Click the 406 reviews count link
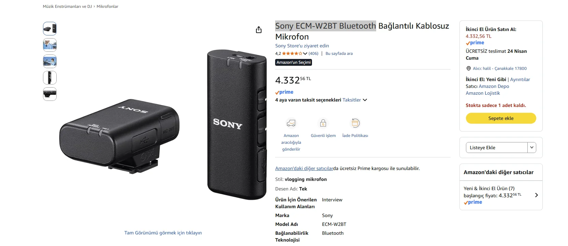This screenshot has width=568, height=246. (313, 53)
